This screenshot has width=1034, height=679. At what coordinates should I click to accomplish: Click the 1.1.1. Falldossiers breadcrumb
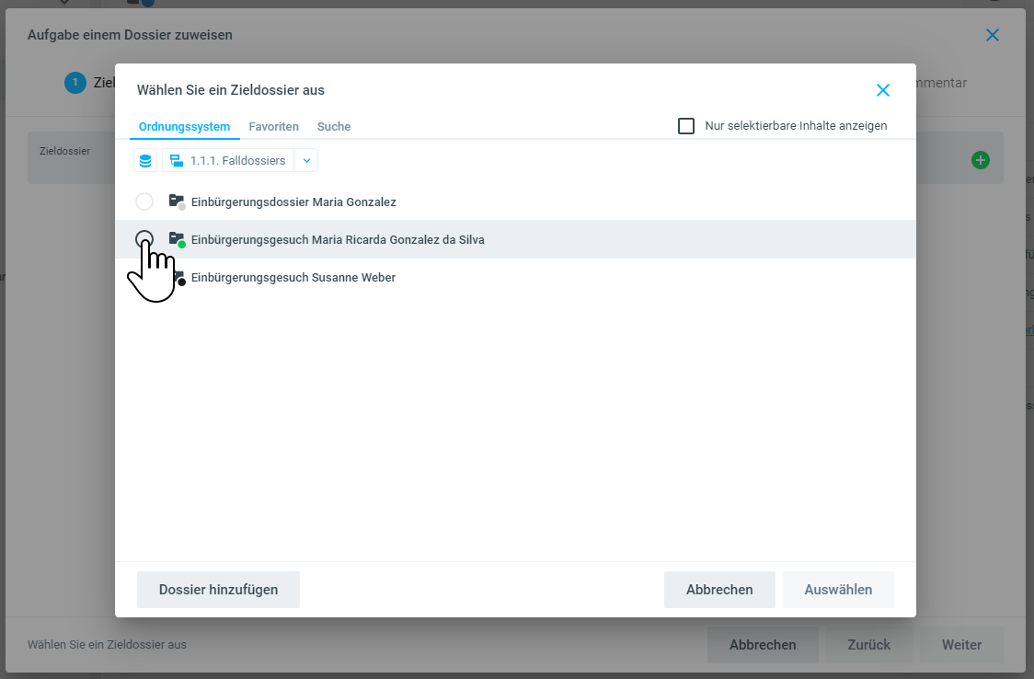coord(228,161)
